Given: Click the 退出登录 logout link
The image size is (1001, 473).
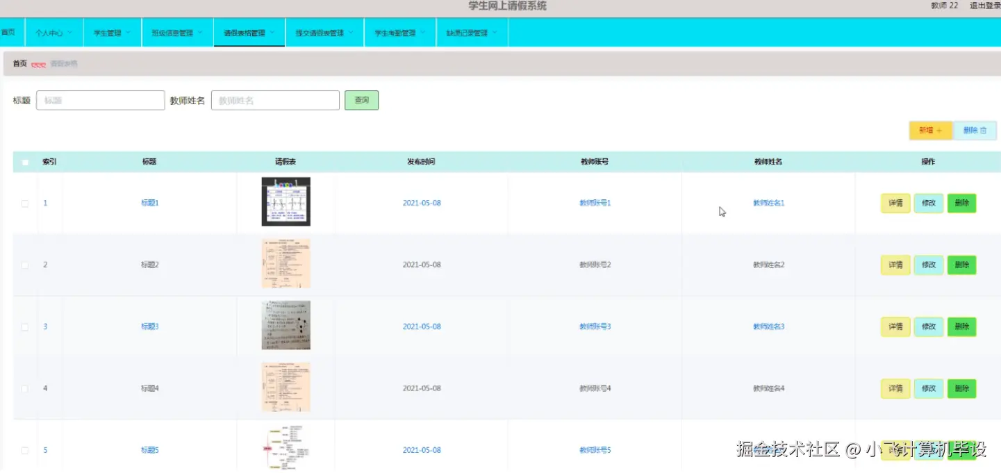Looking at the screenshot, I should [x=985, y=6].
